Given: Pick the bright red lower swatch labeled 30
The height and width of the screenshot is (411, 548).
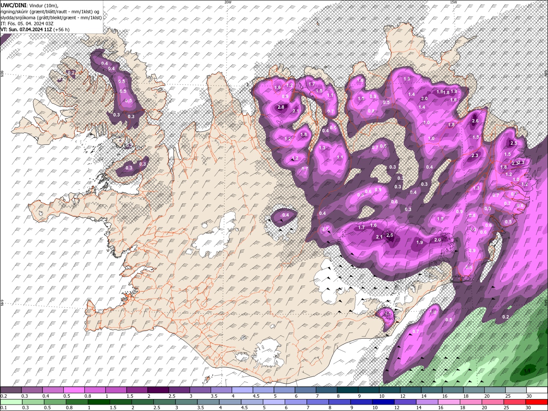Looking at the screenshot, I should click(x=536, y=402).
